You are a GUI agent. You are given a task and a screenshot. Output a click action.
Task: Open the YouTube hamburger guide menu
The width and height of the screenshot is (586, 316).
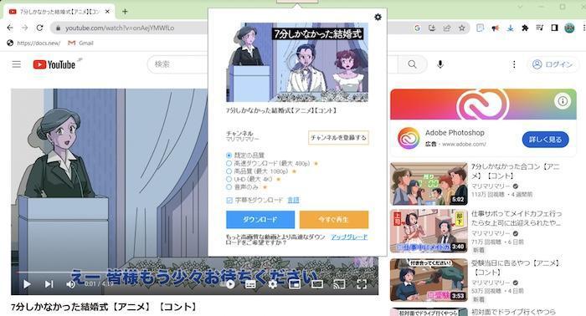pyautogui.click(x=17, y=64)
